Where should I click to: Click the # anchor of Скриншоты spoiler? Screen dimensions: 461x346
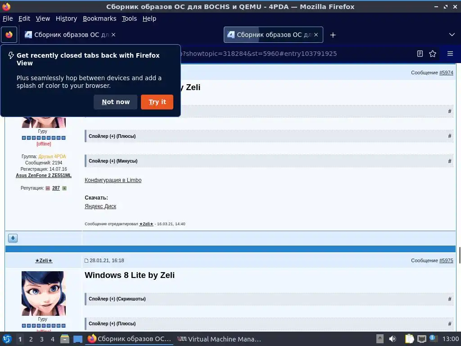[x=450, y=299]
